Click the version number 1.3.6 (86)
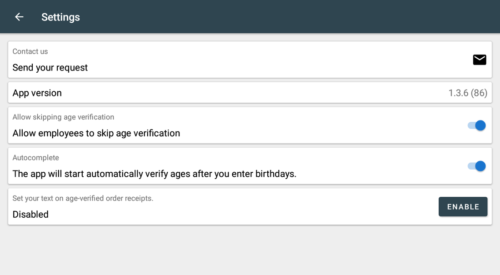Screen dimensions: 500x275 tap(468, 93)
